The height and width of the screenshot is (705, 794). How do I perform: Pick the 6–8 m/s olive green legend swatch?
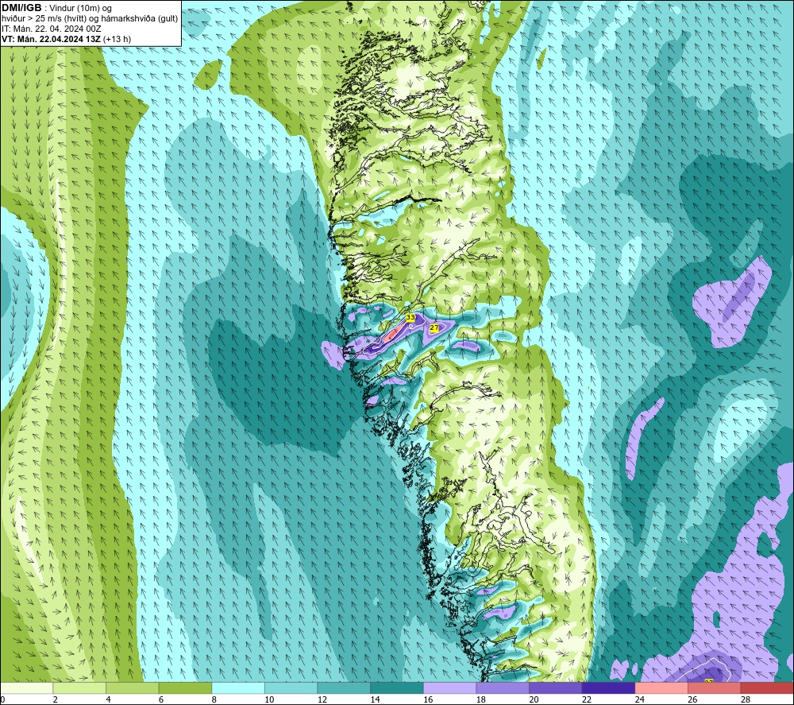click(185, 688)
